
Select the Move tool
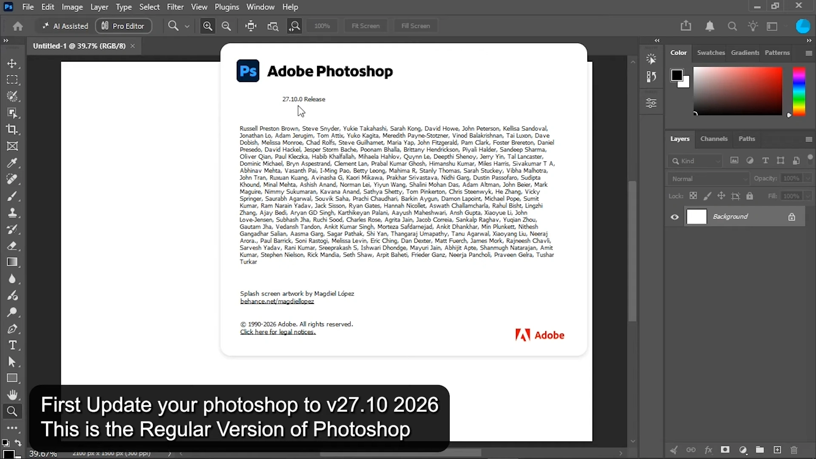click(x=12, y=64)
